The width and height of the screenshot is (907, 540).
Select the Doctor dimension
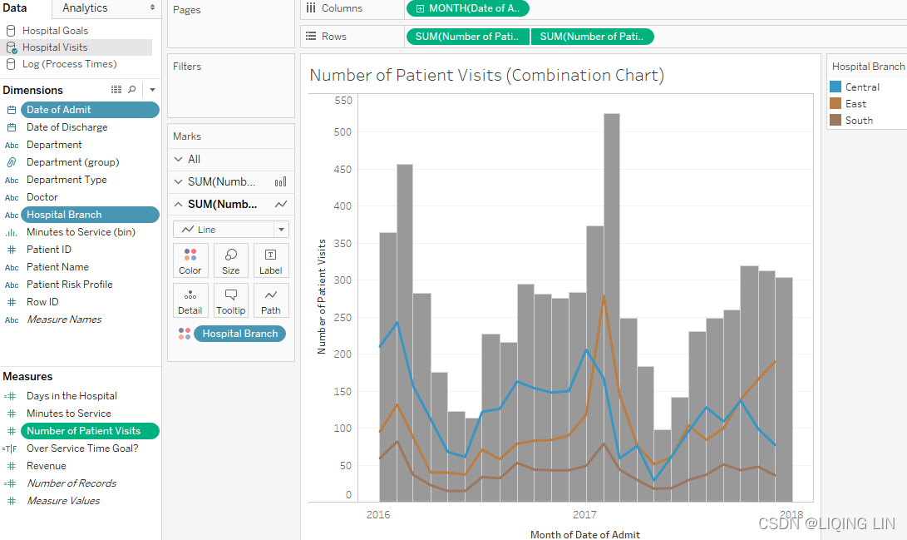(x=42, y=197)
